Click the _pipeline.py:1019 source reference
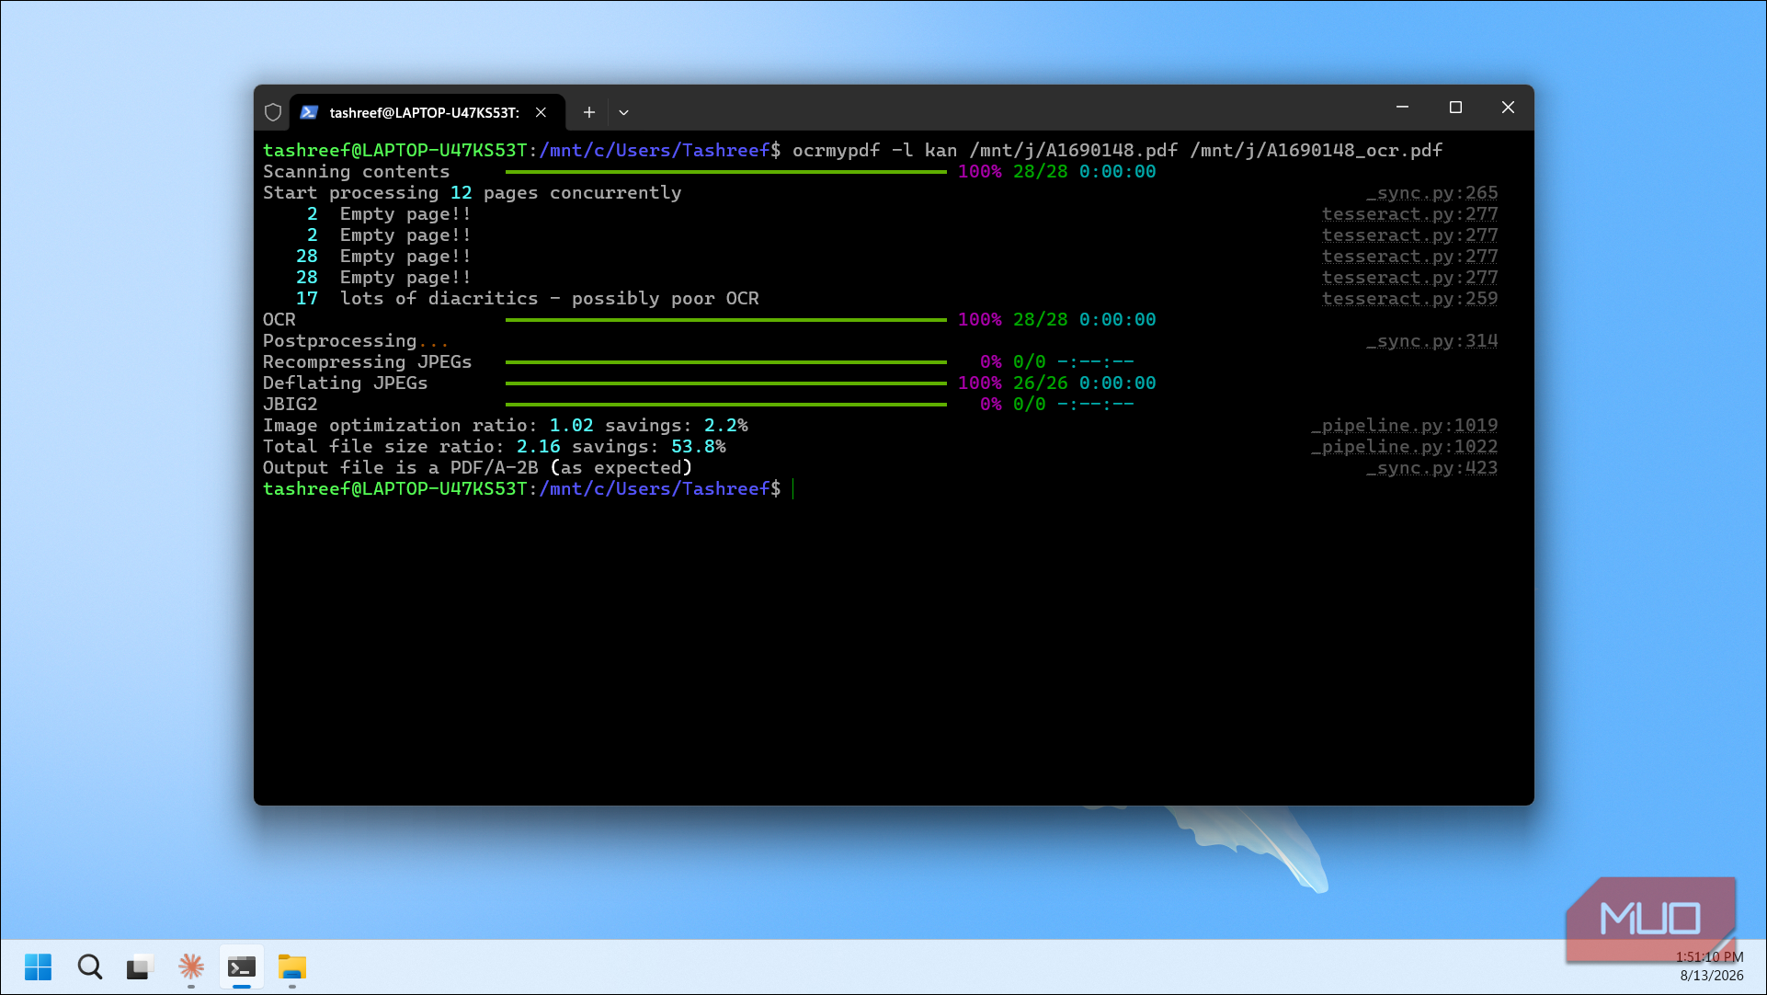The width and height of the screenshot is (1767, 995). pyautogui.click(x=1405, y=426)
